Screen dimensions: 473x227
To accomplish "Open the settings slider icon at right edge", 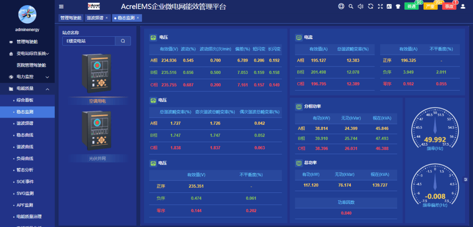I will pos(466,179).
